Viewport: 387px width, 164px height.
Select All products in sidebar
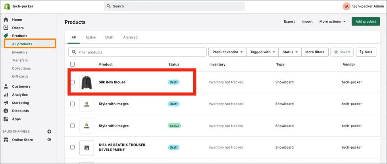22,44
